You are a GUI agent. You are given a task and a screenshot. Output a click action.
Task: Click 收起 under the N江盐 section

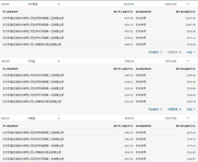coord(191,109)
